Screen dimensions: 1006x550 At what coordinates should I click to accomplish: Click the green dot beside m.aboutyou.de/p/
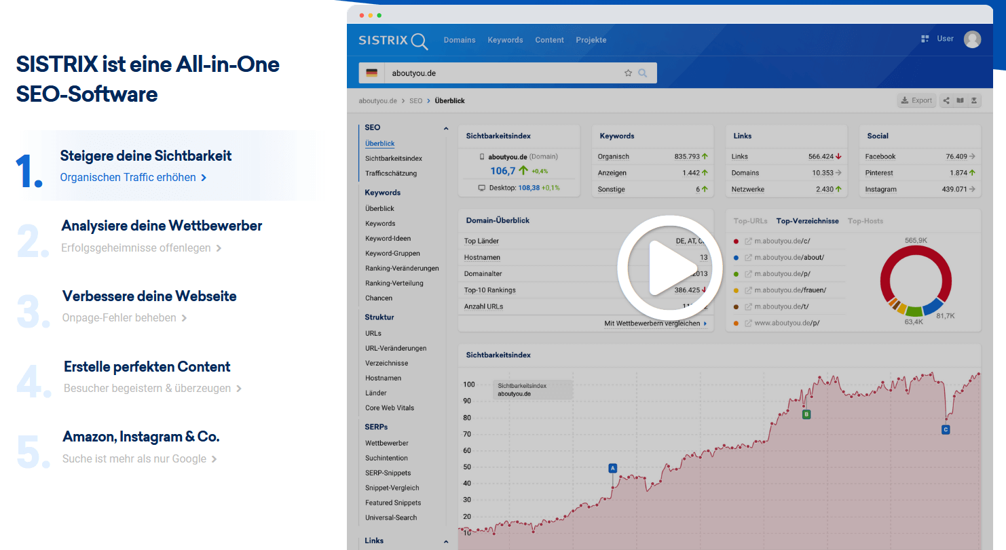pyautogui.click(x=737, y=274)
